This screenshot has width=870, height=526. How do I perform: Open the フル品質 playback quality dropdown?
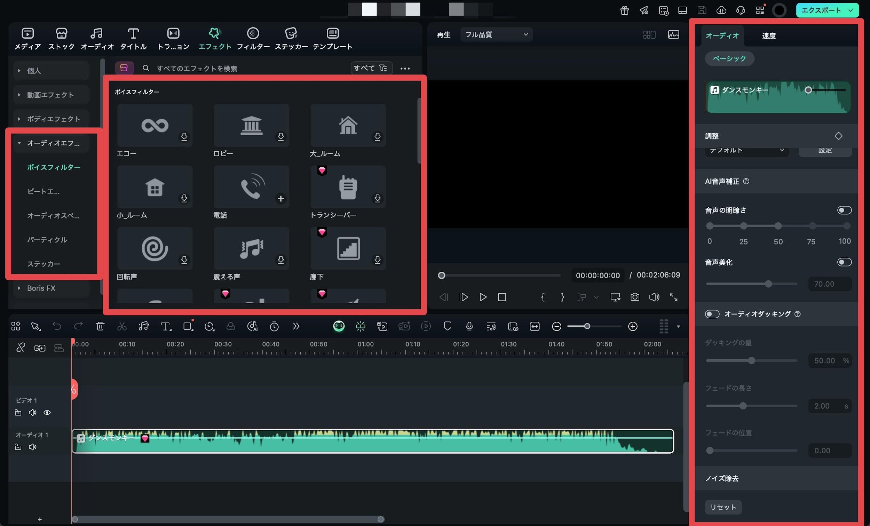coord(496,34)
